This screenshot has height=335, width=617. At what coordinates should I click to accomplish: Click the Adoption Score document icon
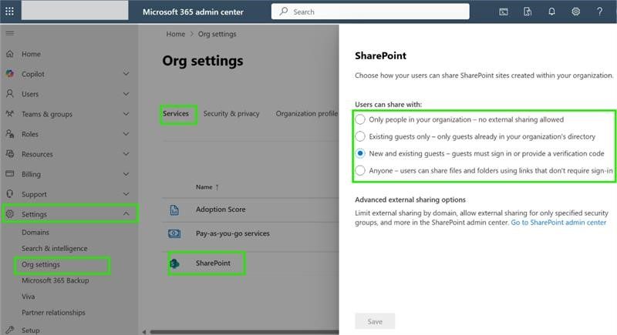[x=174, y=210]
